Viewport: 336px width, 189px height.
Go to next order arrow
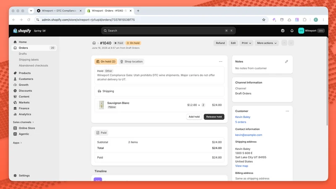291,43
